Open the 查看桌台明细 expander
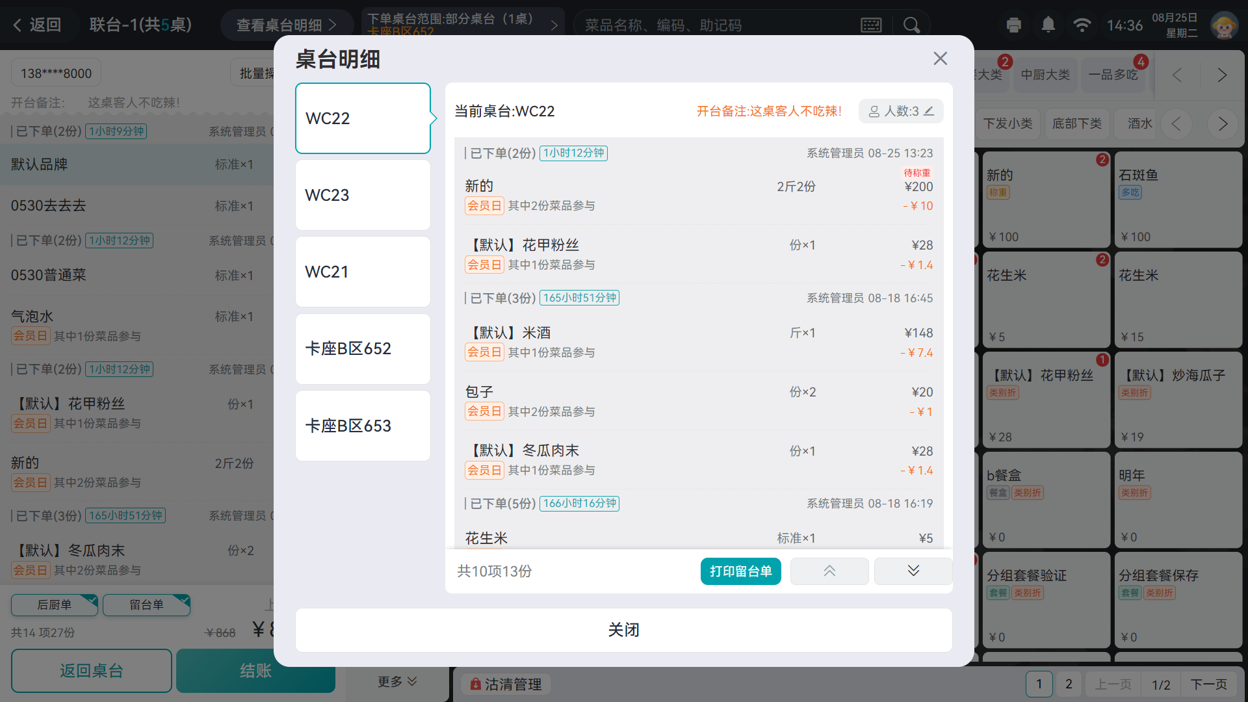The height and width of the screenshot is (702, 1248). [x=287, y=25]
